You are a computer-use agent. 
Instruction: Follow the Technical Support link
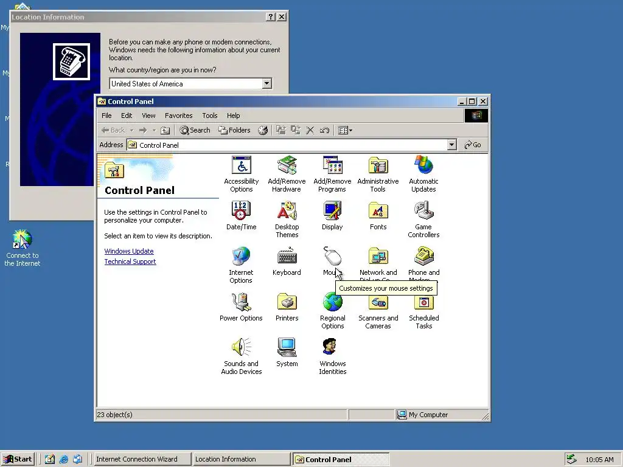(x=130, y=261)
